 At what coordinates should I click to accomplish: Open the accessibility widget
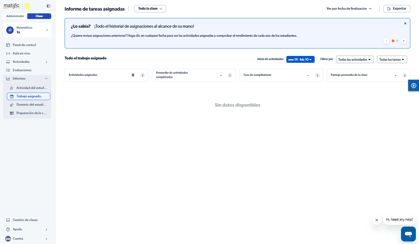pyautogui.click(x=413, y=85)
